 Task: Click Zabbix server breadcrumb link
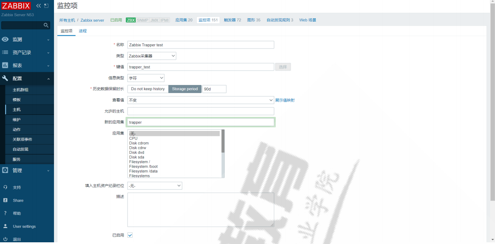(x=92, y=20)
